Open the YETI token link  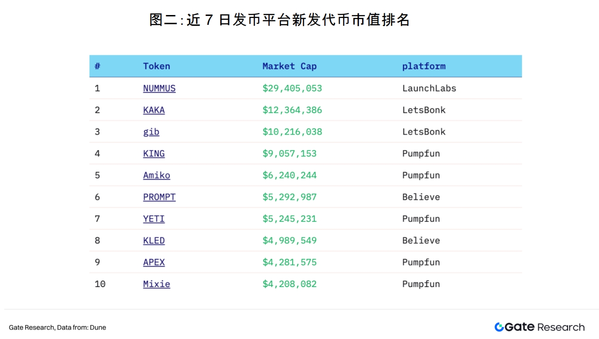click(x=154, y=219)
